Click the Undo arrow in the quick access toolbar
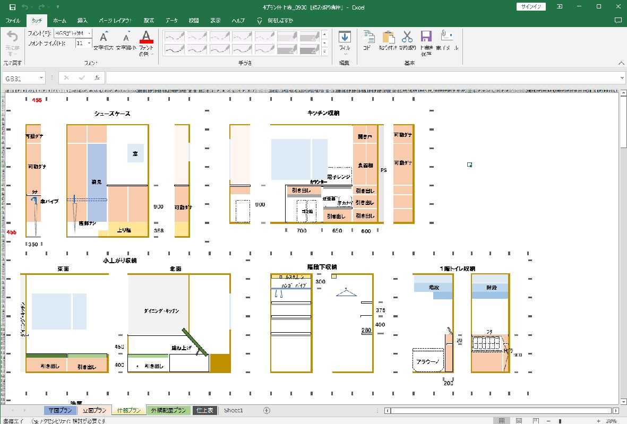This screenshot has width=627, height=424. click(x=25, y=7)
